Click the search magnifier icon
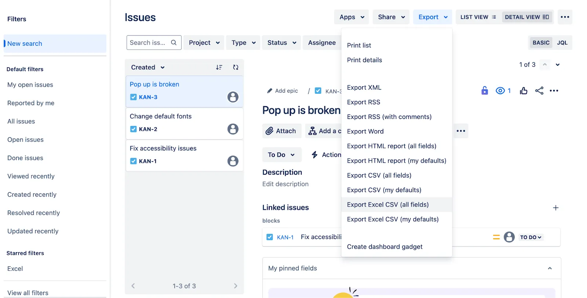The width and height of the screenshot is (587, 298). pos(174,42)
